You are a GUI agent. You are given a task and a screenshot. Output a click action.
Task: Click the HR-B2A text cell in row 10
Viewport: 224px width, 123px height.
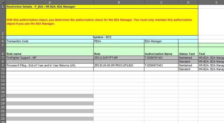(x=211, y=69)
